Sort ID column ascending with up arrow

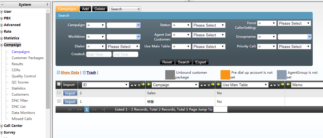click(x=132, y=85)
